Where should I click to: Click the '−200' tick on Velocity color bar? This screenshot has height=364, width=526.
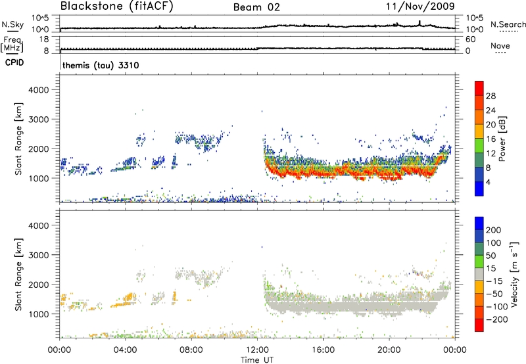tap(497, 319)
